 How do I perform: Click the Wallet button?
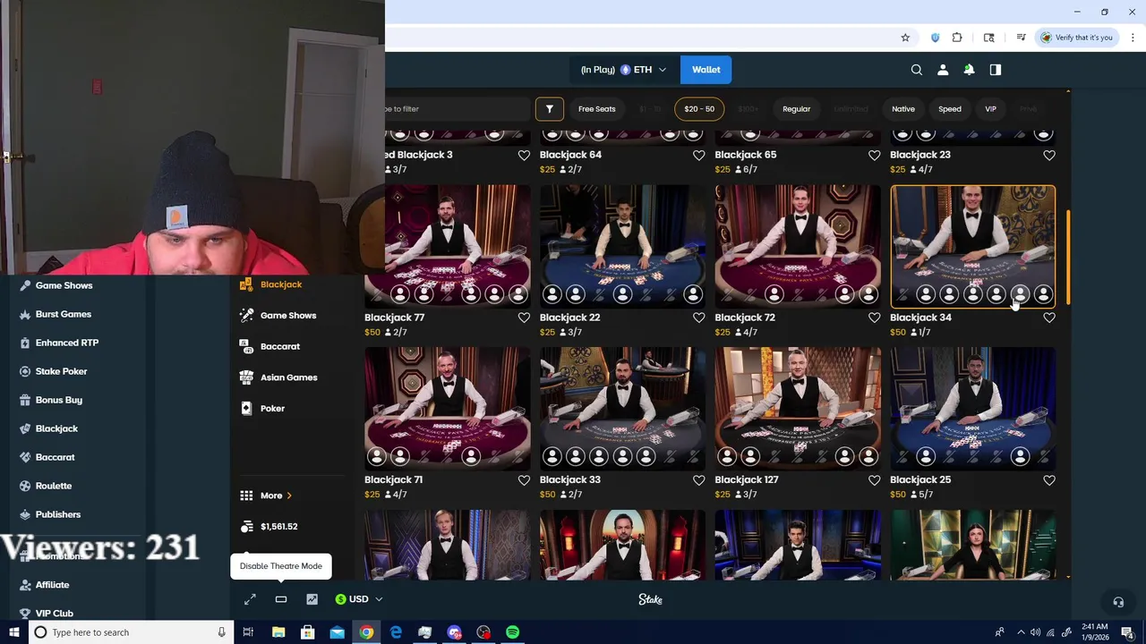[x=706, y=70]
